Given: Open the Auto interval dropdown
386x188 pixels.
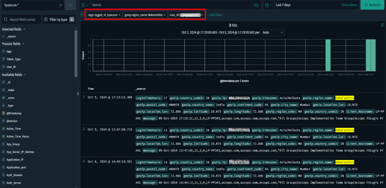Looking at the screenshot, I should [273, 33].
